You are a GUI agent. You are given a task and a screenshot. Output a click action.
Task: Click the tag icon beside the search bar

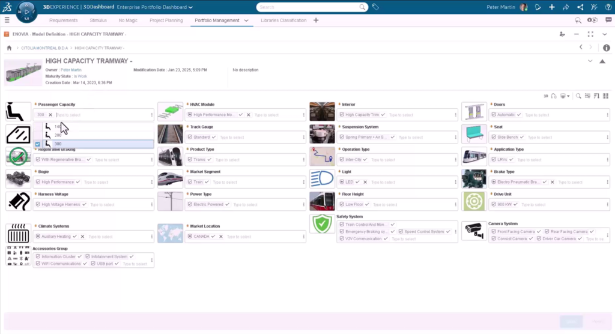[x=375, y=7]
